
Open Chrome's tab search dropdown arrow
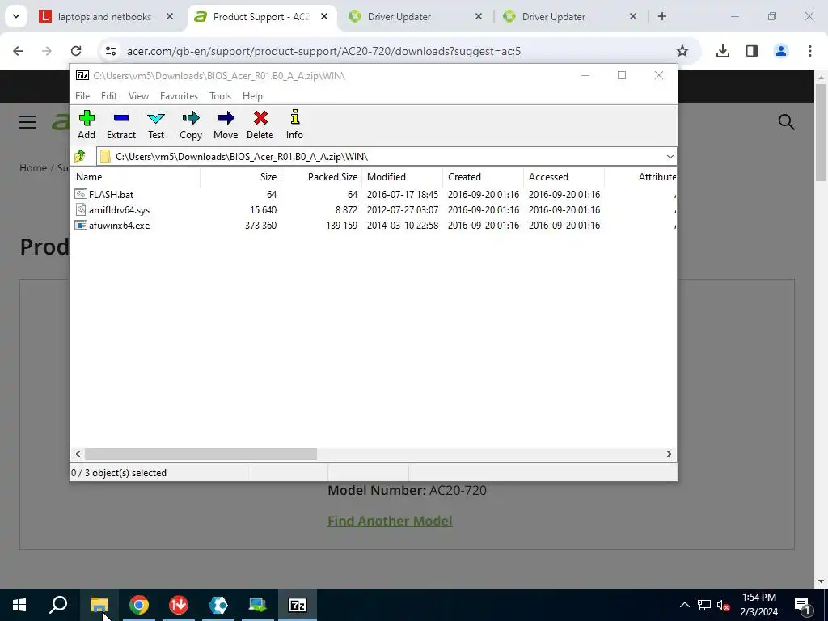pyautogui.click(x=16, y=16)
